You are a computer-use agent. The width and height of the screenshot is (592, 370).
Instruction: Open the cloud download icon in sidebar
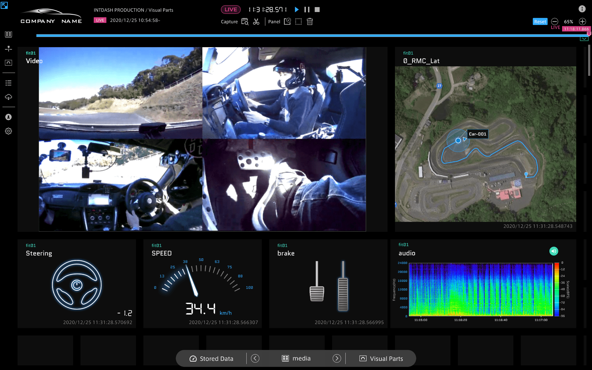click(x=8, y=97)
